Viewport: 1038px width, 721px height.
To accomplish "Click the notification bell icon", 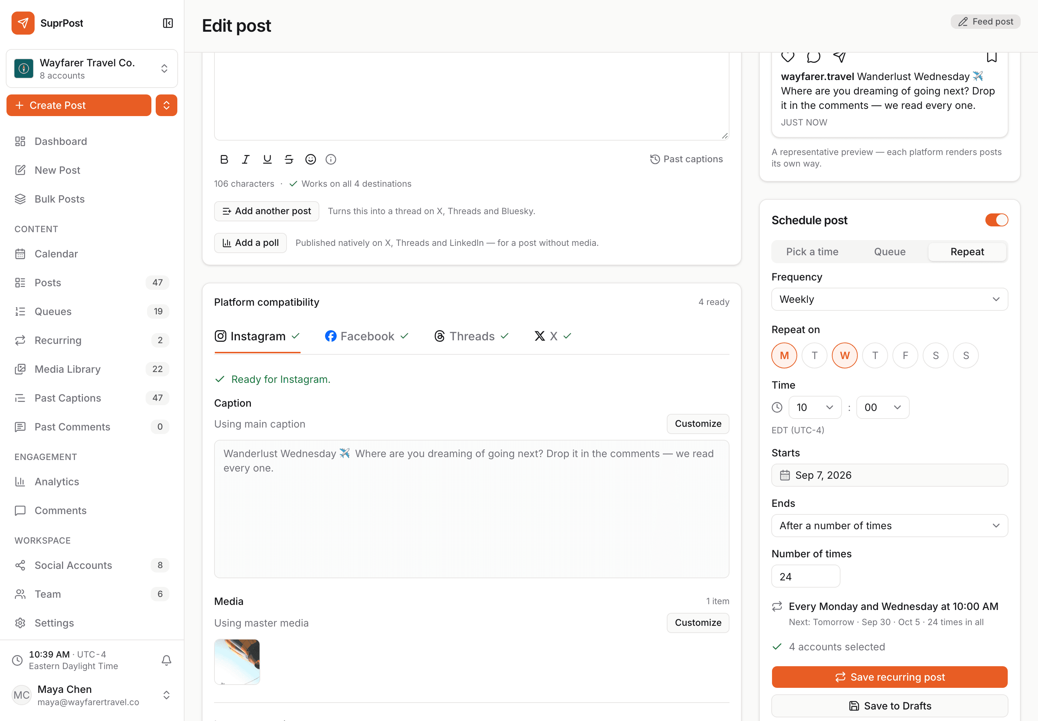I will pos(166,660).
